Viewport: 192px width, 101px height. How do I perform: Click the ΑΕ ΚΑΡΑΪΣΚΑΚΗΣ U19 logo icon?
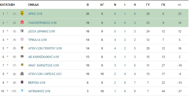pos(22,57)
